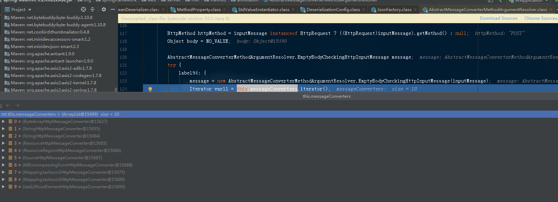Click the class icon on MethodProperty.class tab
Screen dimensions: 558x202
173,10
